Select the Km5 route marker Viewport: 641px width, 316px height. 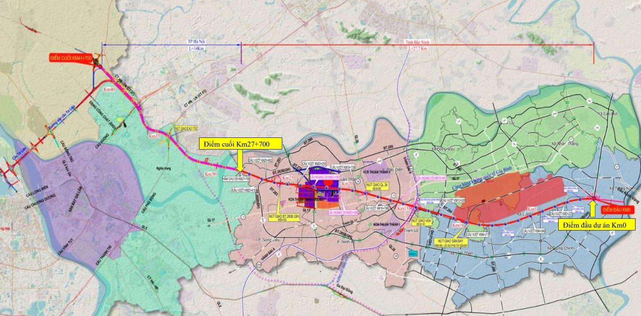533,208
